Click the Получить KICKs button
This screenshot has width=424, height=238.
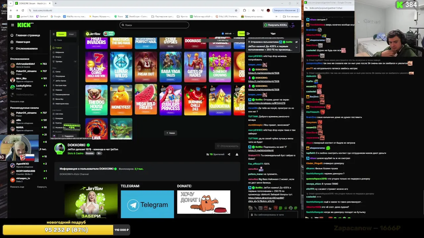(276, 25)
